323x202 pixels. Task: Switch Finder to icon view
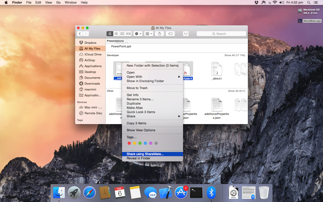[x=110, y=33]
